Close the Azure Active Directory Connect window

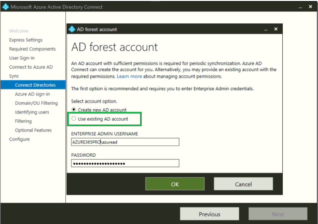click(310, 7)
